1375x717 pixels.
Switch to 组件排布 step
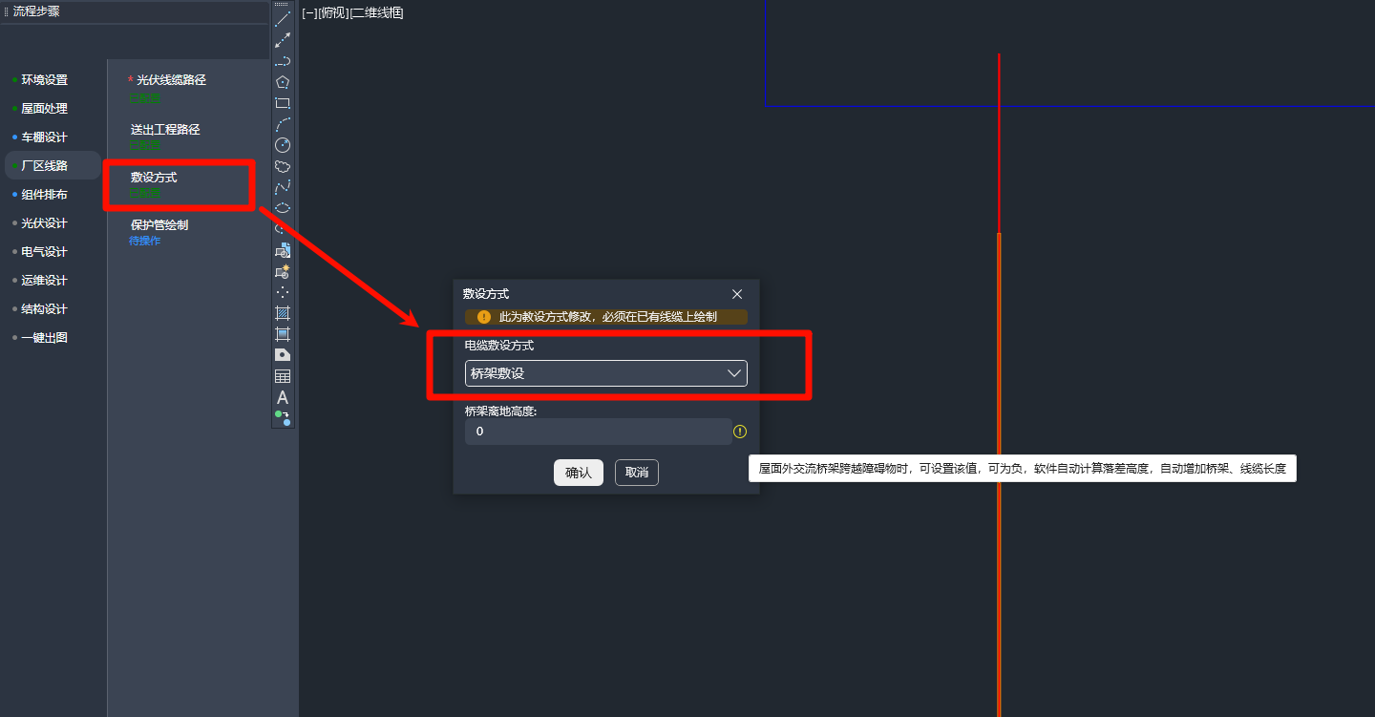tap(45, 195)
